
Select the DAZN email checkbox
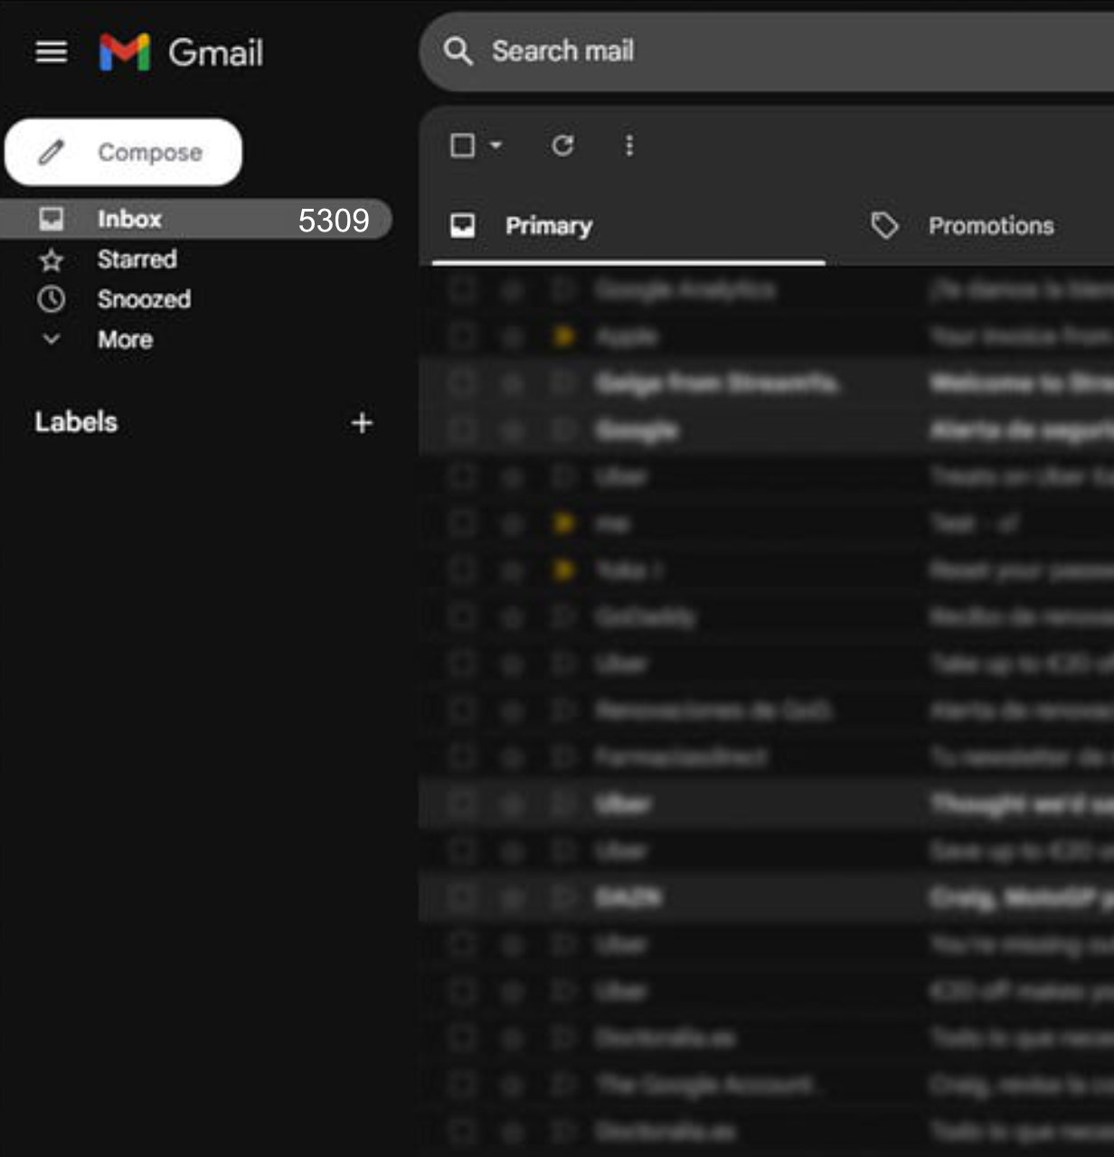pos(462,897)
